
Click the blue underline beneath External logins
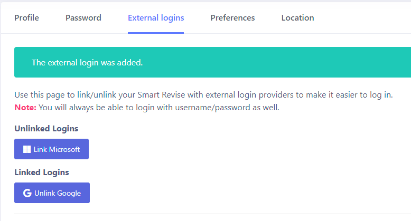click(x=156, y=33)
